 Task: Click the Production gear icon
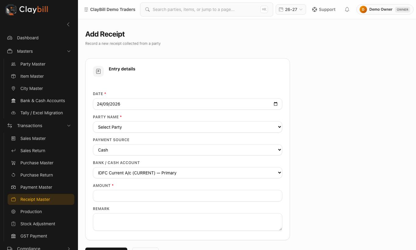click(13, 212)
